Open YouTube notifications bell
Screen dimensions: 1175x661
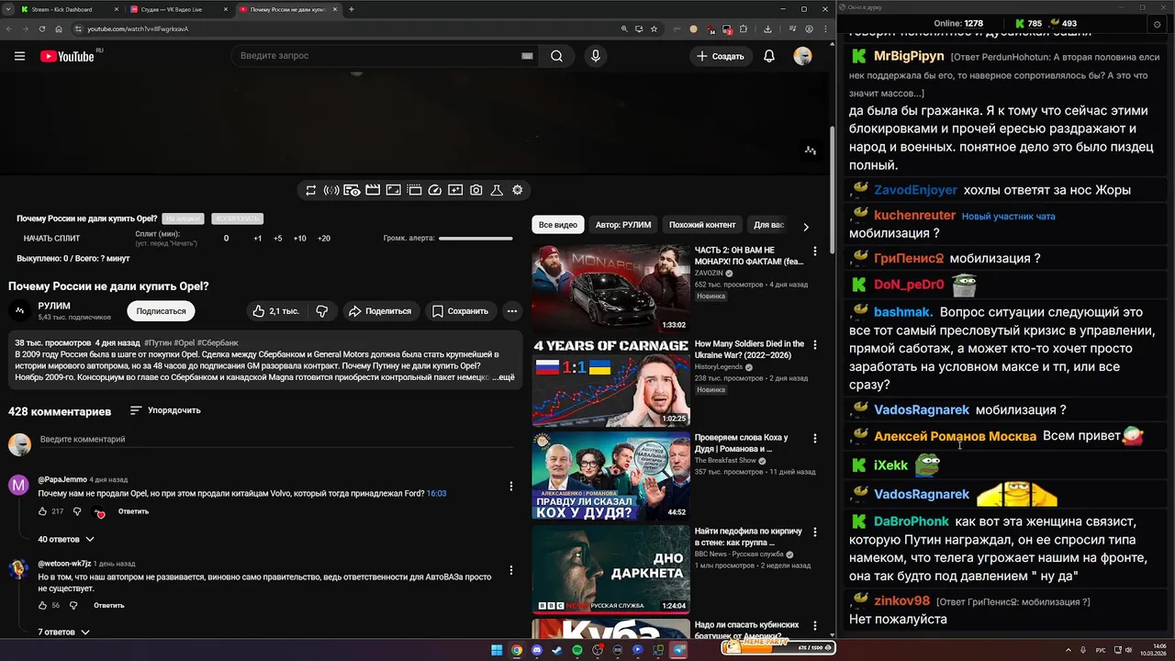[x=769, y=56]
